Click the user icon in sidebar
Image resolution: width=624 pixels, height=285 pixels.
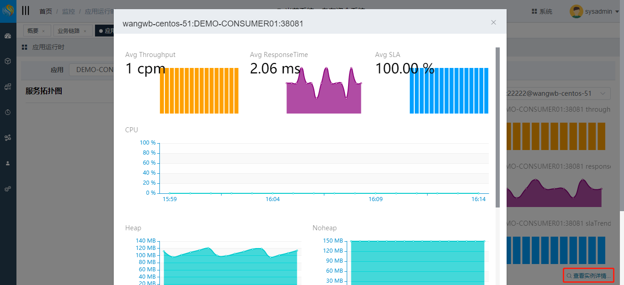[8, 163]
